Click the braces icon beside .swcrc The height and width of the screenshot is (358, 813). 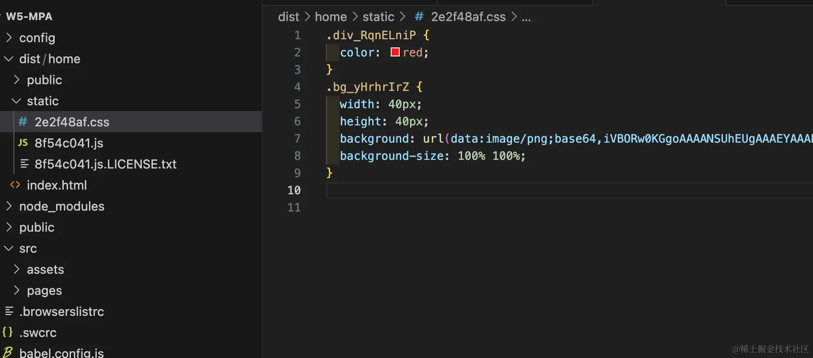point(7,332)
